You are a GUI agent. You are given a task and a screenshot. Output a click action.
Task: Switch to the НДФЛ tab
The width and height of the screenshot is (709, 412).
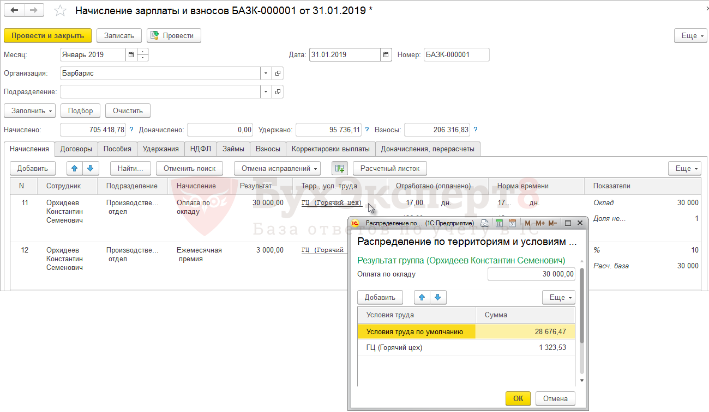[x=201, y=149]
